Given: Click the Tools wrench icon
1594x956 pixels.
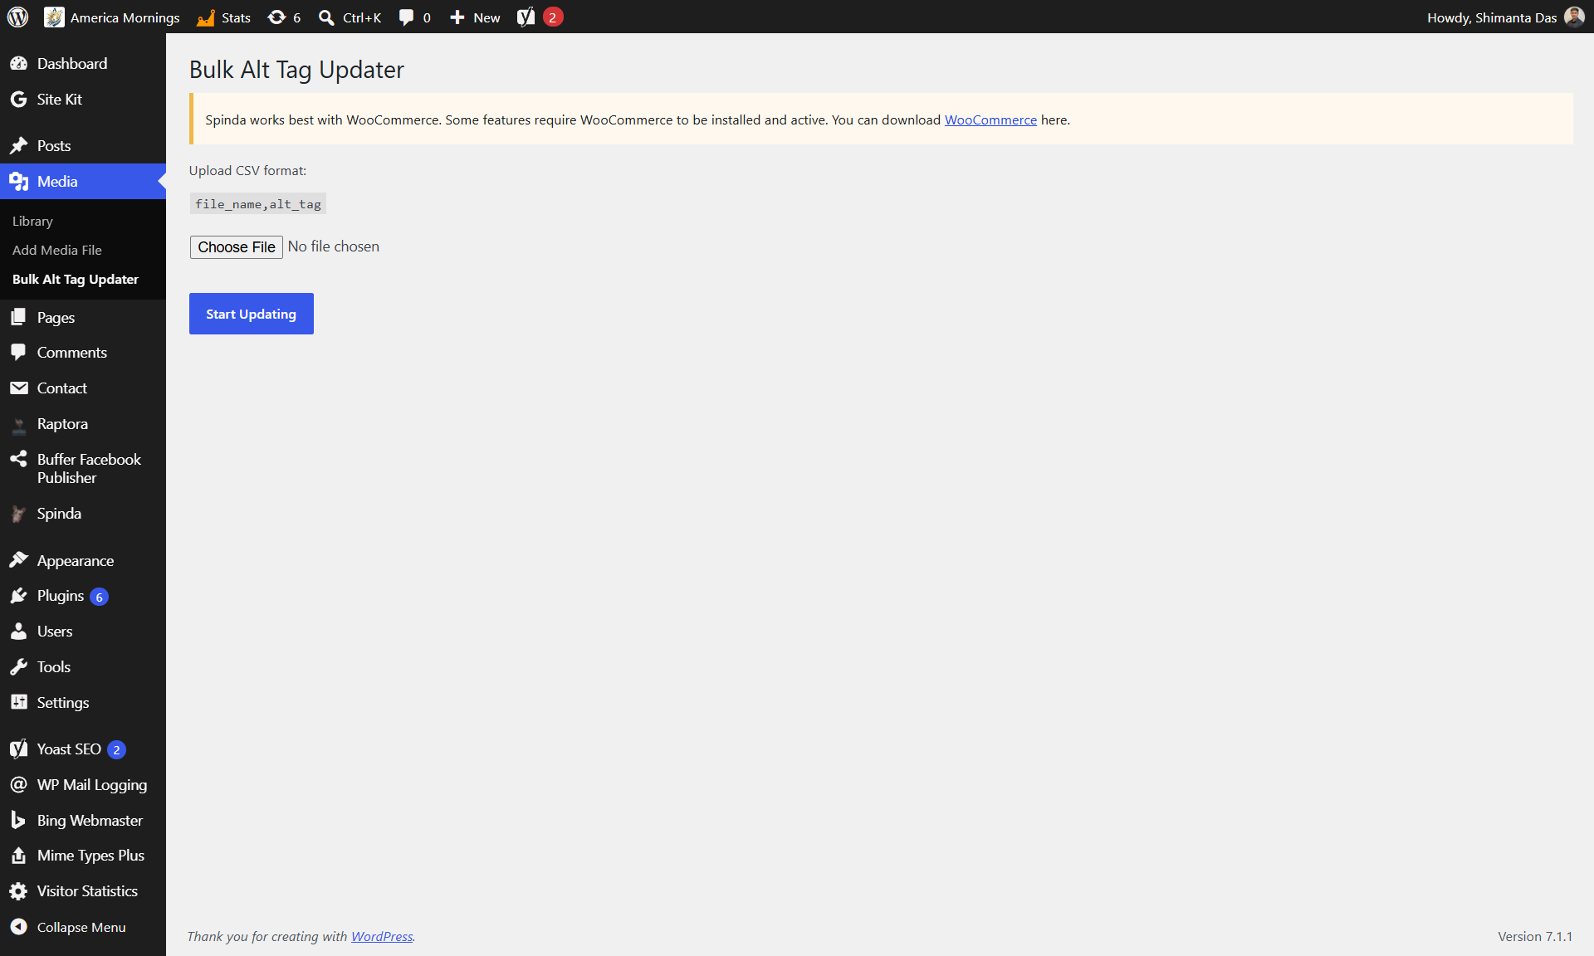Looking at the screenshot, I should point(18,666).
